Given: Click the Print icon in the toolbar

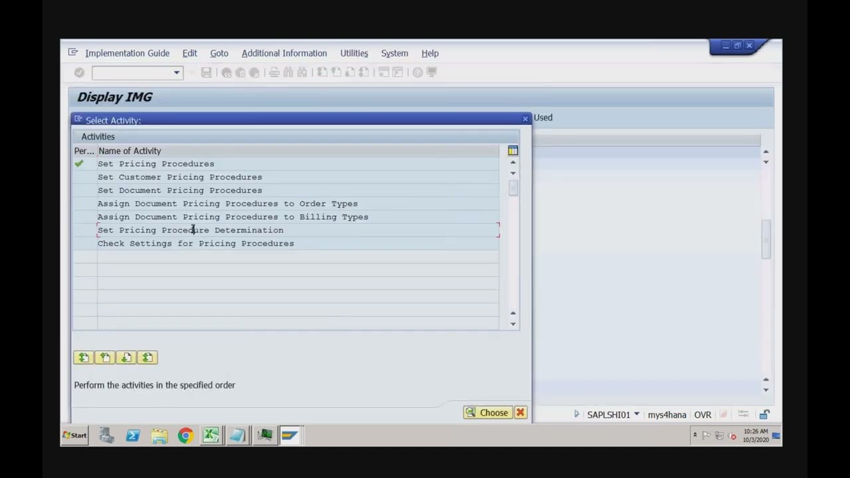Looking at the screenshot, I should click(x=274, y=72).
